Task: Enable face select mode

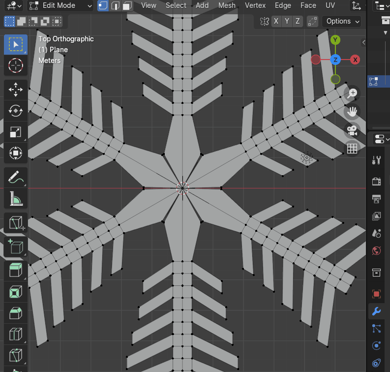Action: coord(127,5)
